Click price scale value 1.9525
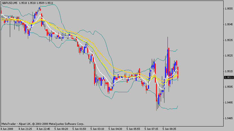 229,56
